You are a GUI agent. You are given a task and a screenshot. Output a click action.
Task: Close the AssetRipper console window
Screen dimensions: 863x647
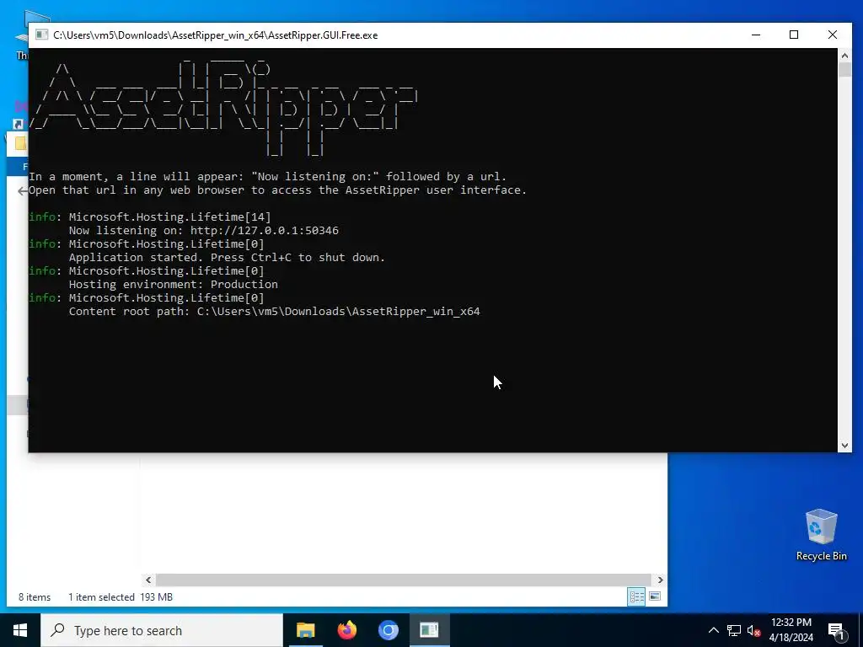832,35
